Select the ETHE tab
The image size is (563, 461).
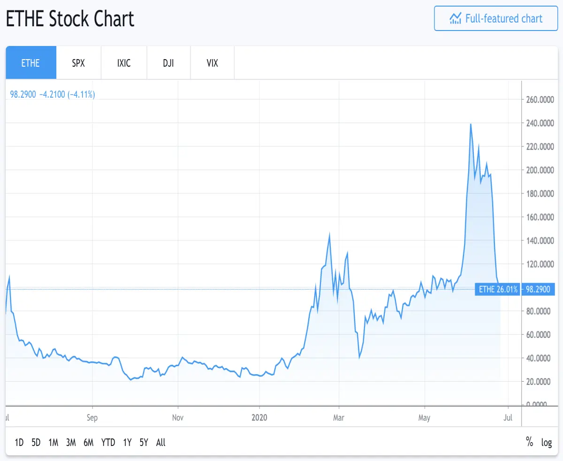(31, 62)
